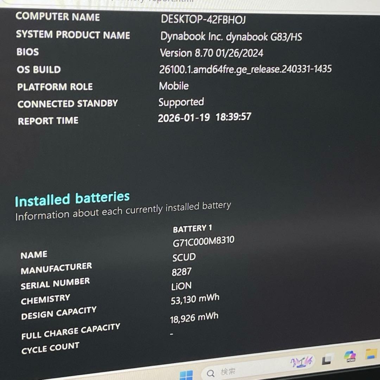Open the Windows Start menu
The height and width of the screenshot is (380, 380).
tap(186, 375)
